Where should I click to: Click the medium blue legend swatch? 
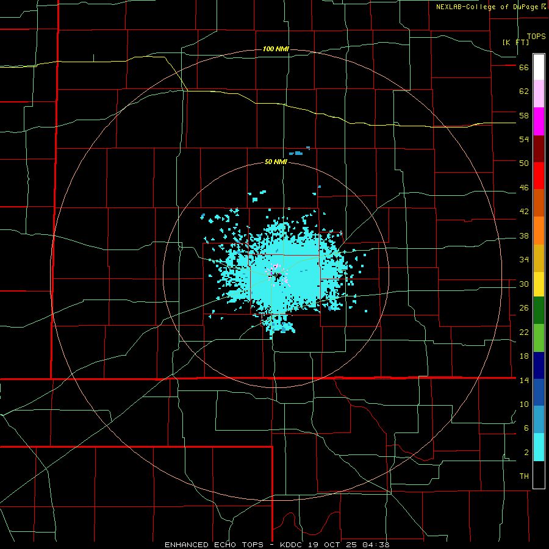tap(539, 392)
